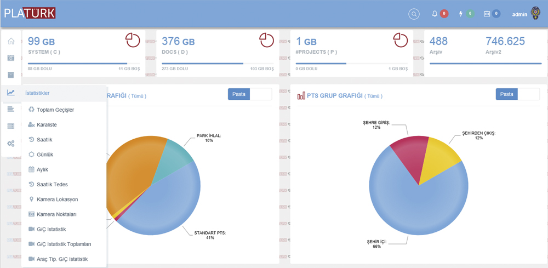Click the server list sidebar icon
548x268 pixels.
click(x=11, y=126)
